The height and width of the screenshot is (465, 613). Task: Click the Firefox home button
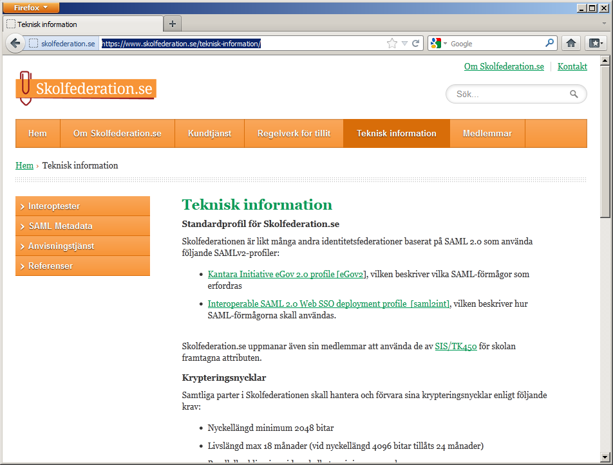pyautogui.click(x=571, y=43)
